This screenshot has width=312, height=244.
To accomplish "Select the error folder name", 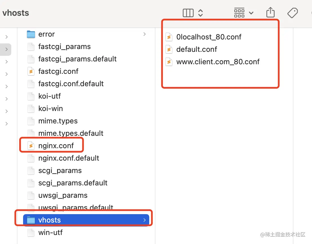I will (x=46, y=34).
